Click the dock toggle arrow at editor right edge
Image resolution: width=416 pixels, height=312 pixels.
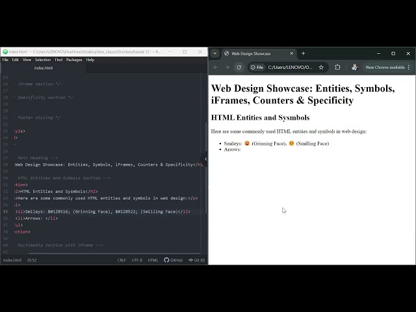(205, 159)
